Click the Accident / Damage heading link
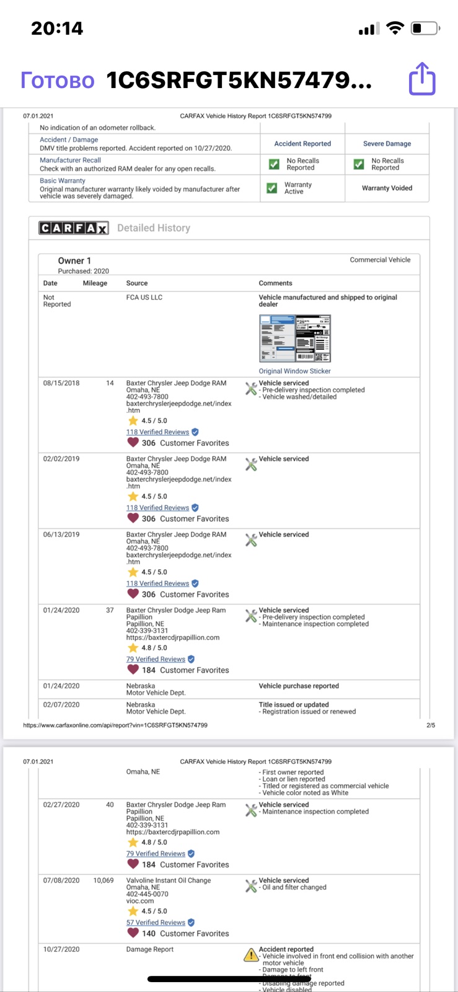The image size is (458, 992). tap(69, 139)
